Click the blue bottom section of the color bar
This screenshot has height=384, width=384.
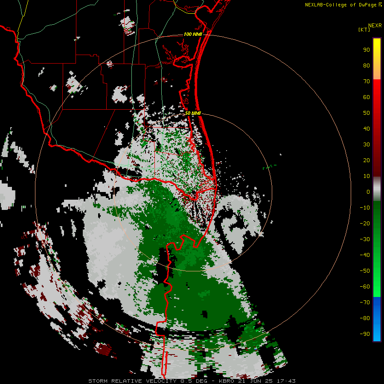[x=377, y=319]
